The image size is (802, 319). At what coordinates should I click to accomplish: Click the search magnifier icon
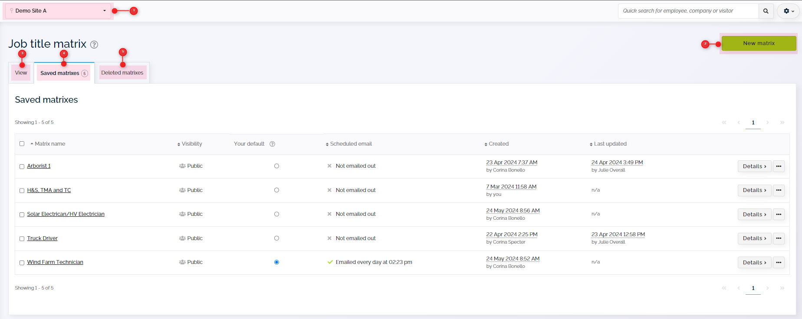tap(766, 11)
